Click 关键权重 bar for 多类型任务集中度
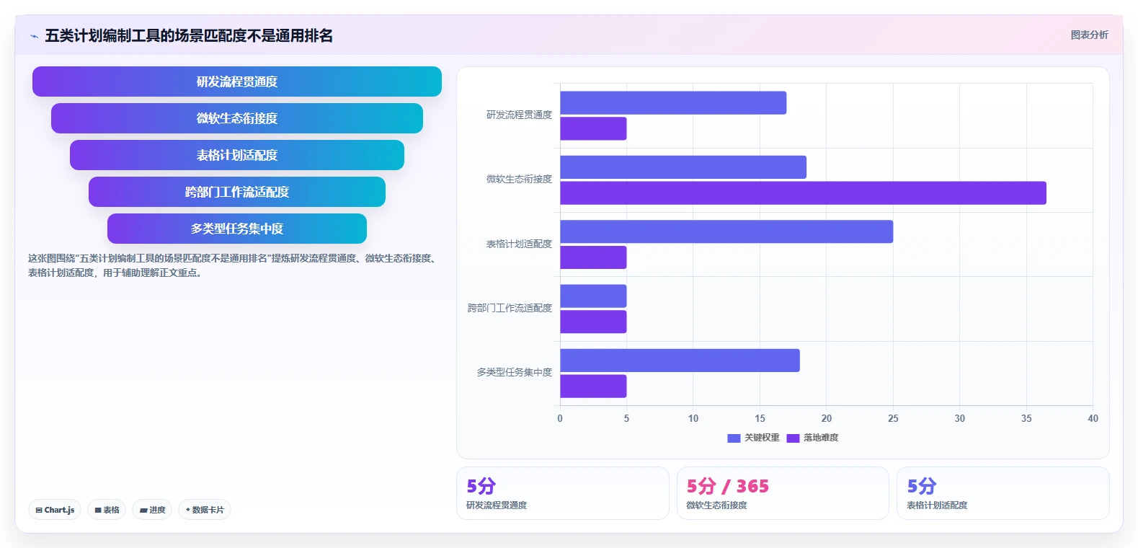Screen dimensions: 1138x548 click(680, 361)
